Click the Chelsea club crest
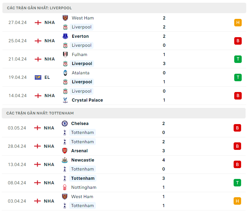 (64, 123)
